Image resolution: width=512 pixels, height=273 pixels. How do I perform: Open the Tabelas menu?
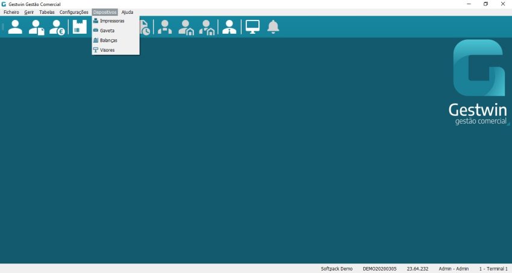click(x=46, y=12)
